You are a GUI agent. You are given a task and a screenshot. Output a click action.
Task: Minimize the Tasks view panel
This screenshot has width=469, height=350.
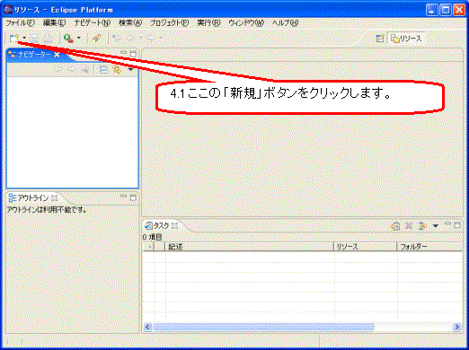pos(447,223)
